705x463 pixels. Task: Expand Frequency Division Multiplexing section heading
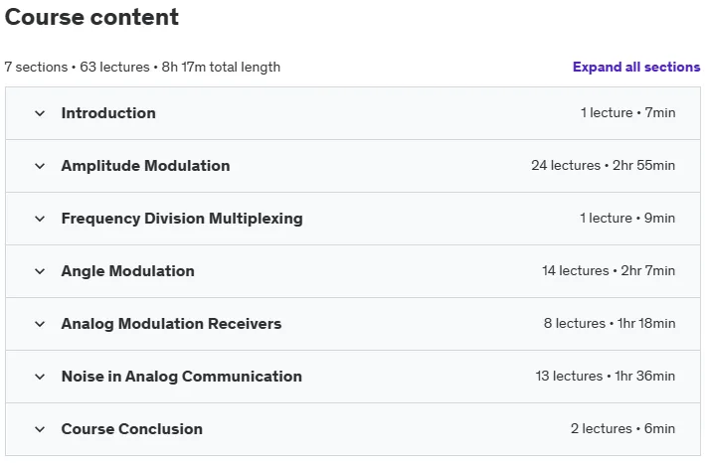tap(182, 219)
